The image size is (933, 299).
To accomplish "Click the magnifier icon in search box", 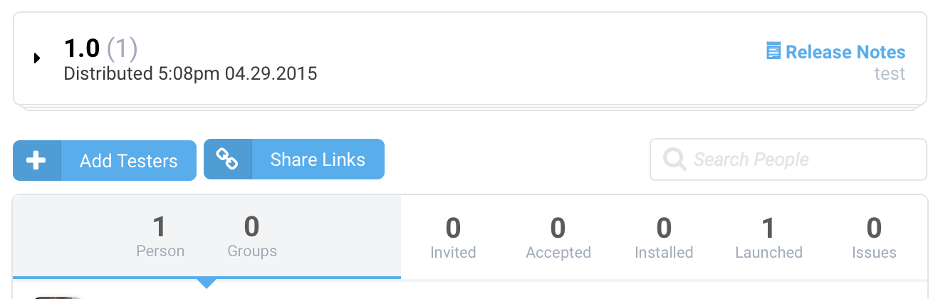I will pos(674,159).
